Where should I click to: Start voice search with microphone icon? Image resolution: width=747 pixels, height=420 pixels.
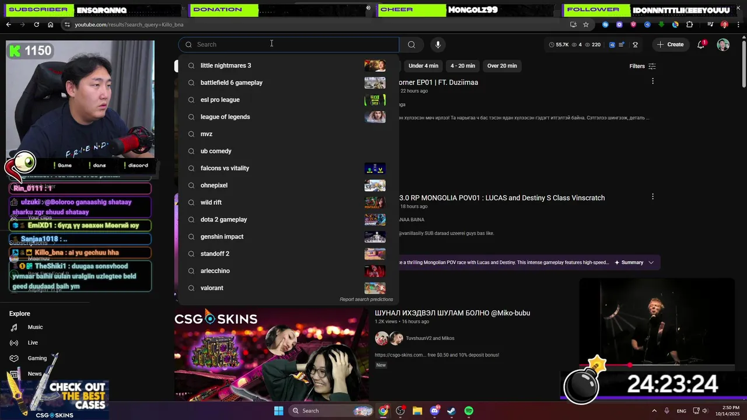438,44
